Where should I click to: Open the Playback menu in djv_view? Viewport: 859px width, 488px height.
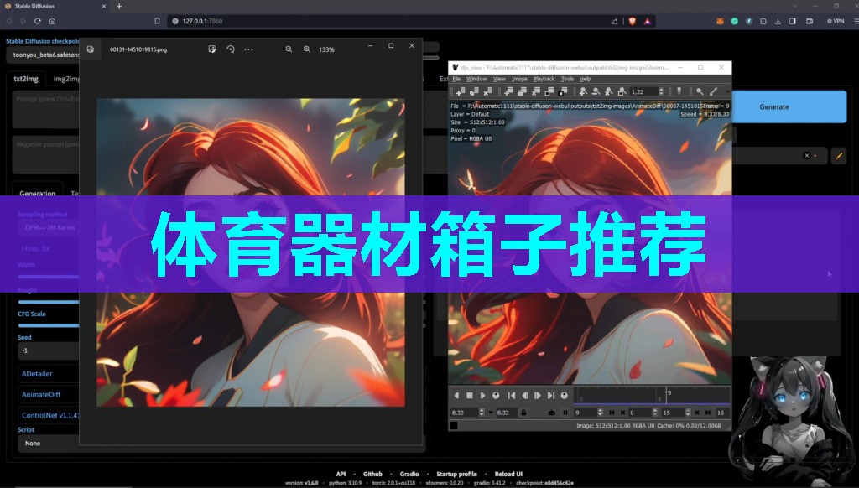(544, 79)
